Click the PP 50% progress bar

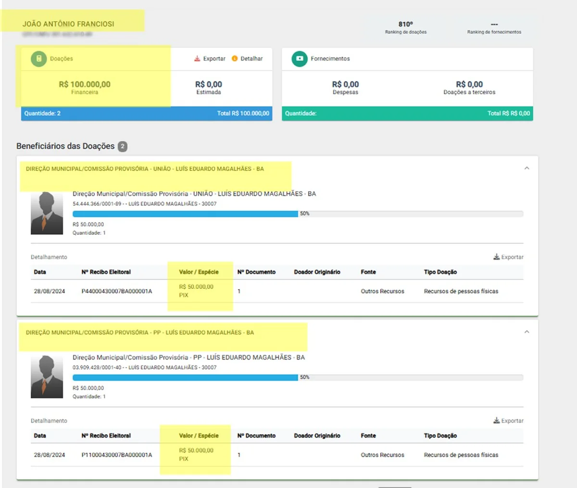point(298,377)
